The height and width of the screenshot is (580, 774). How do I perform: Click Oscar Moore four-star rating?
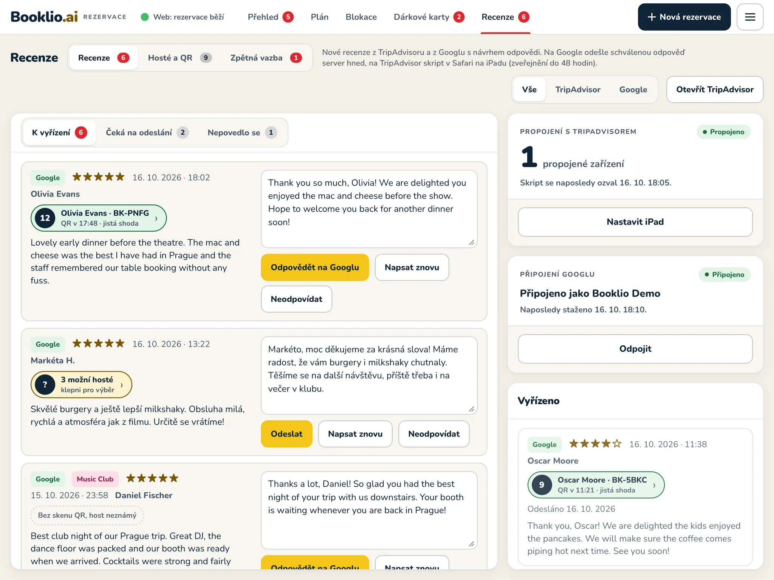click(595, 444)
